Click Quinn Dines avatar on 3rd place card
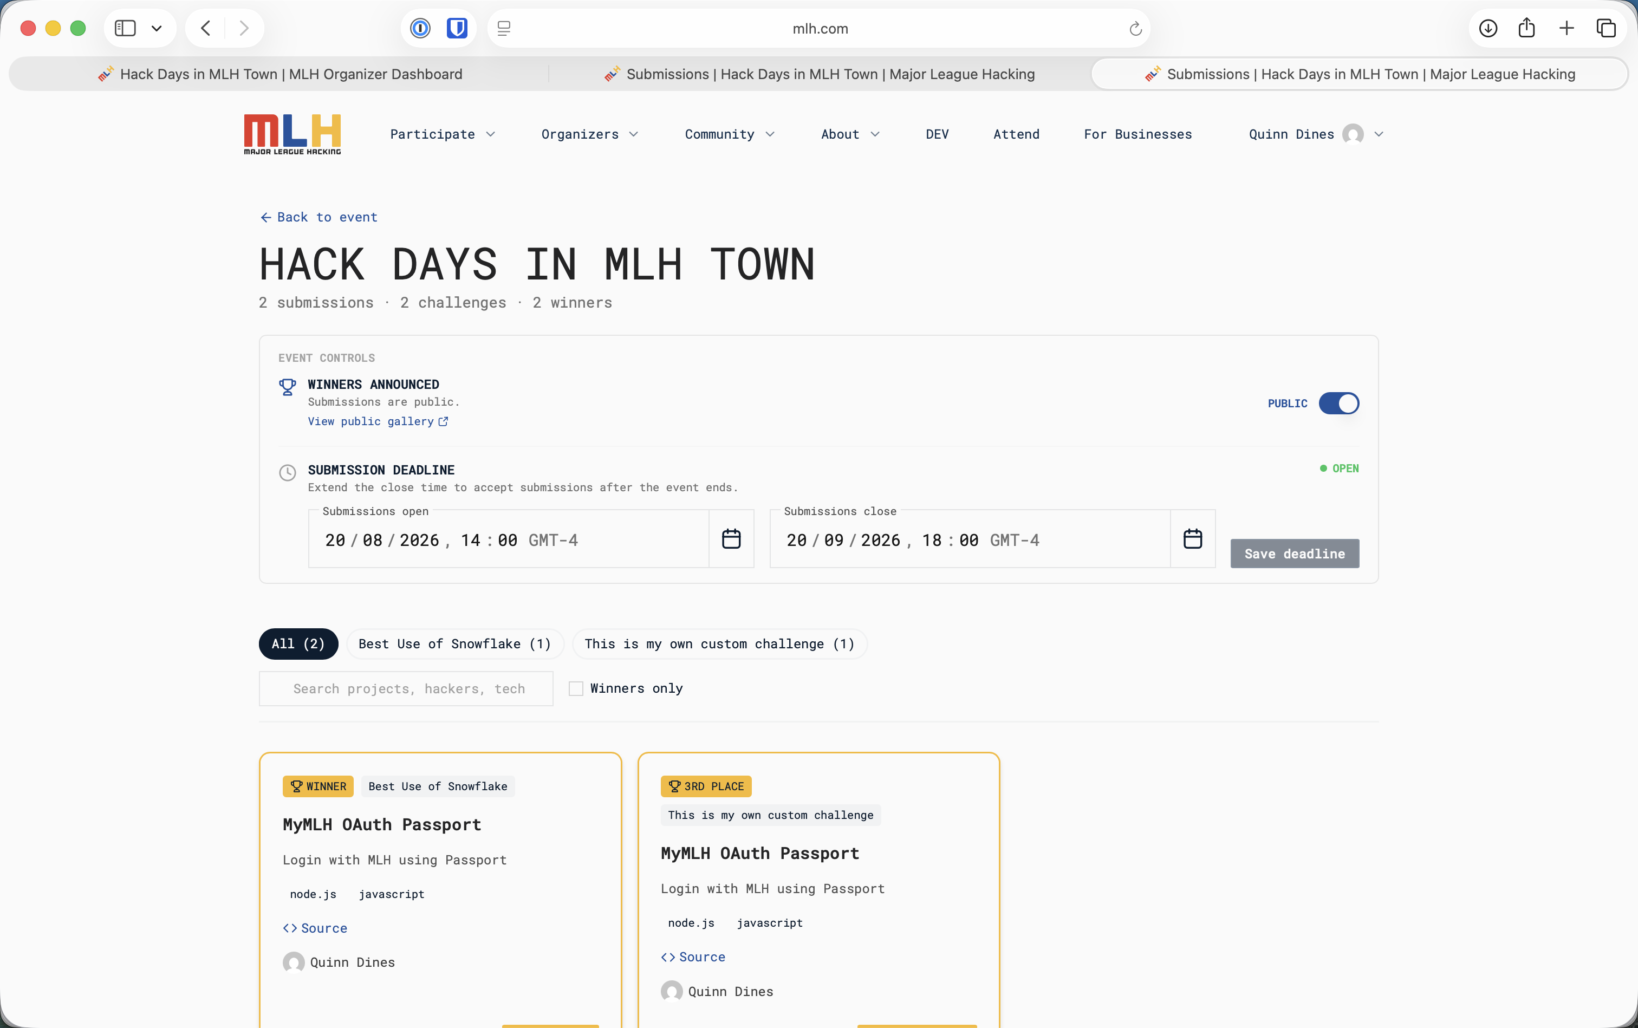This screenshot has height=1028, width=1638. point(672,991)
